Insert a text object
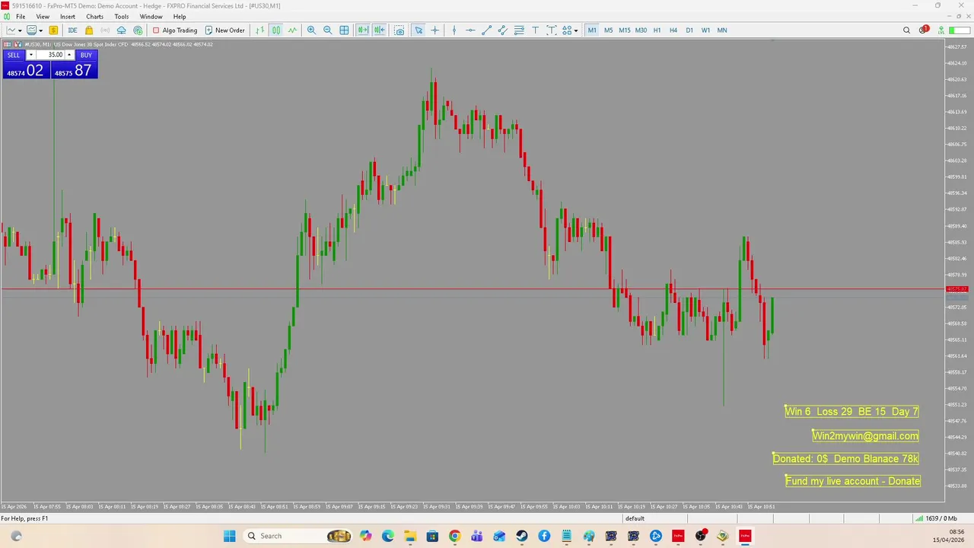This screenshot has height=548, width=974. (535, 30)
